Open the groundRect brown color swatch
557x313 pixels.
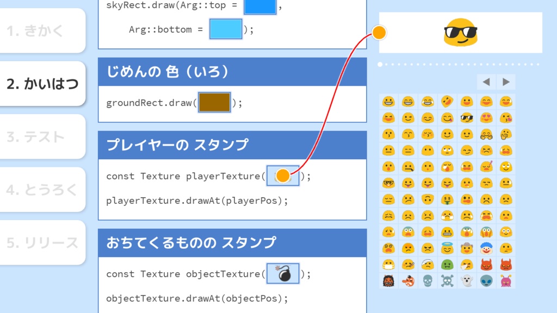[214, 103]
